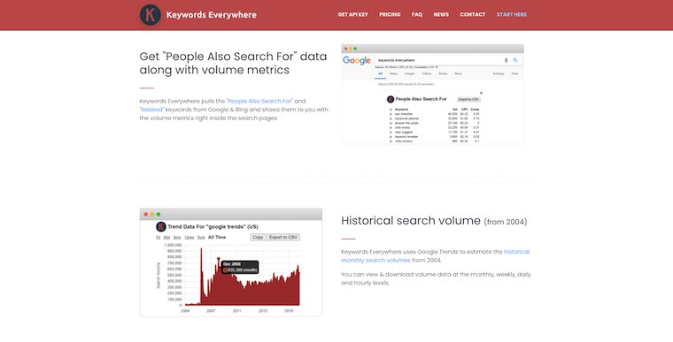Screen dimensions: 673x342
Task: Click the "Historical search volume" heading
Action: point(411,220)
